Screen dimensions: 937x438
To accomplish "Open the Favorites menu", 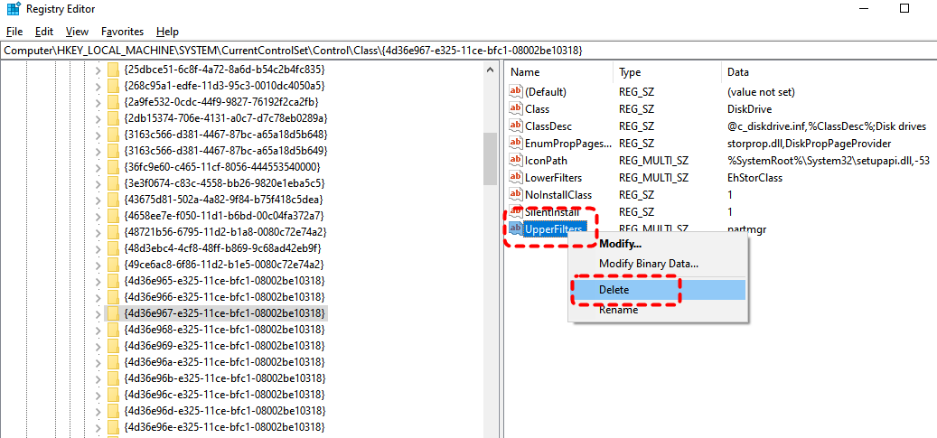I will click(122, 31).
